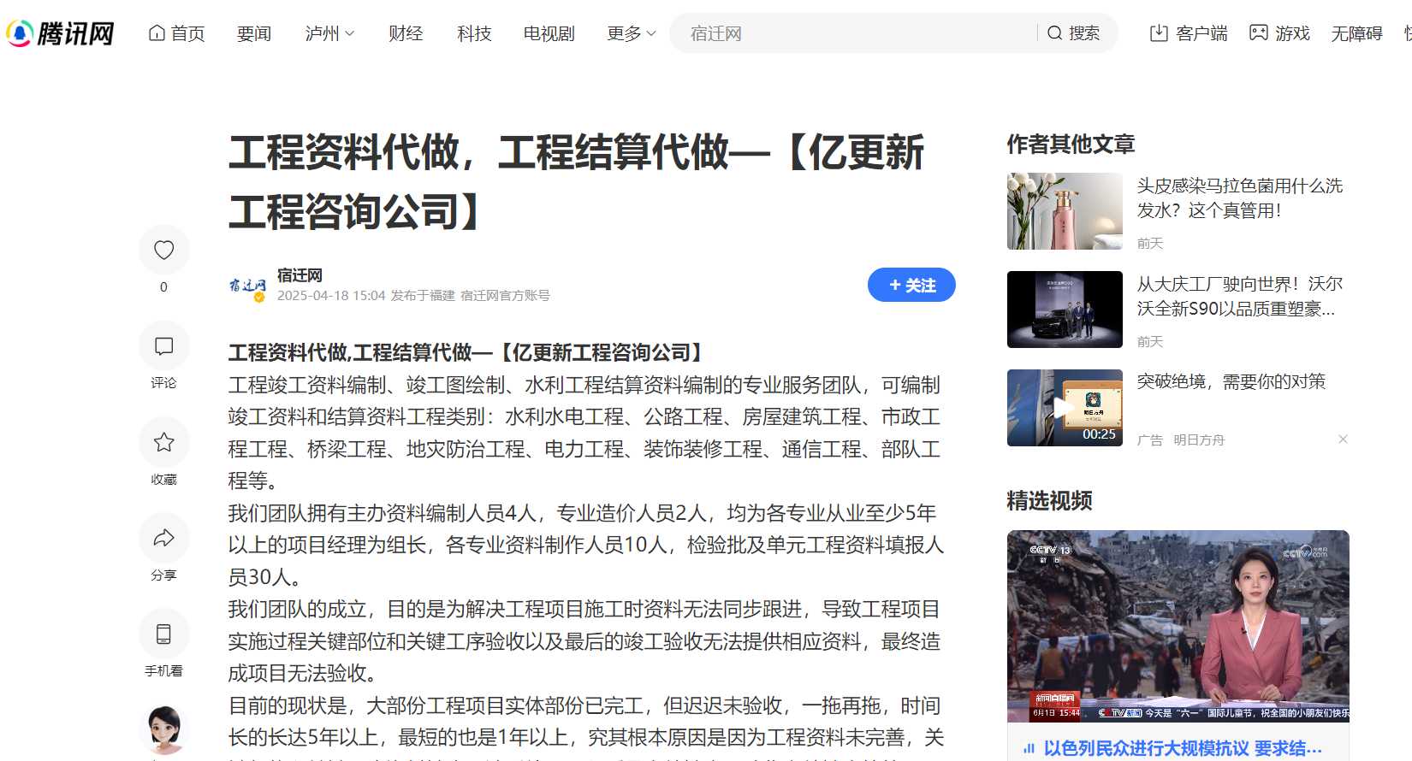
Task: Click into the search input field
Action: [856, 33]
